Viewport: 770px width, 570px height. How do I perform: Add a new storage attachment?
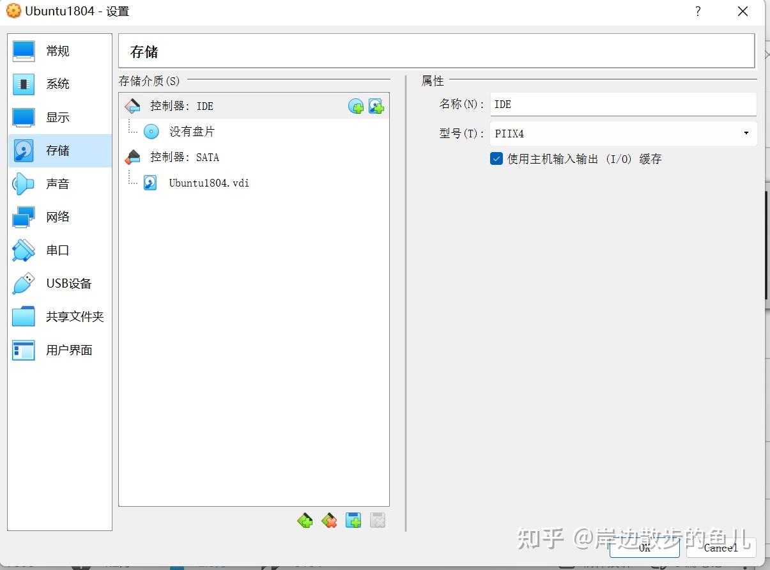(353, 521)
